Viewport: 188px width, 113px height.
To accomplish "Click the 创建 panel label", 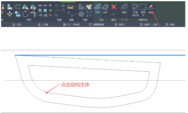I will point(85,20).
